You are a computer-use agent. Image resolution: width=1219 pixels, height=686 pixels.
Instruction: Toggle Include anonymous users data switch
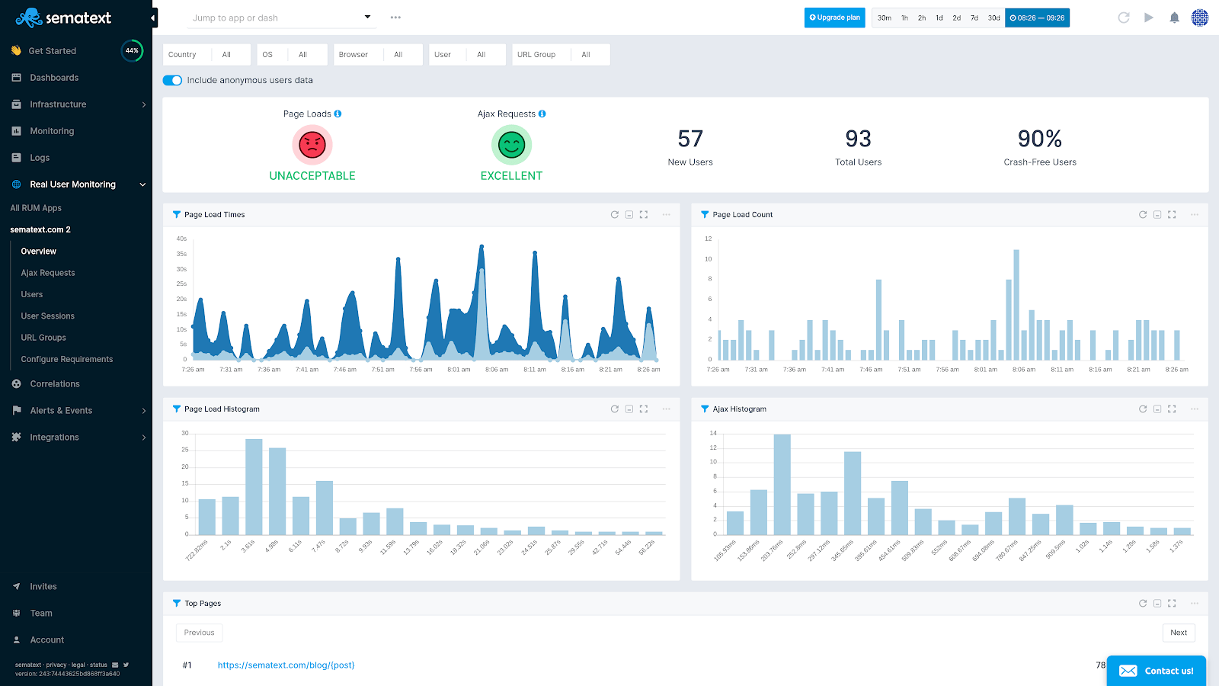click(x=172, y=80)
